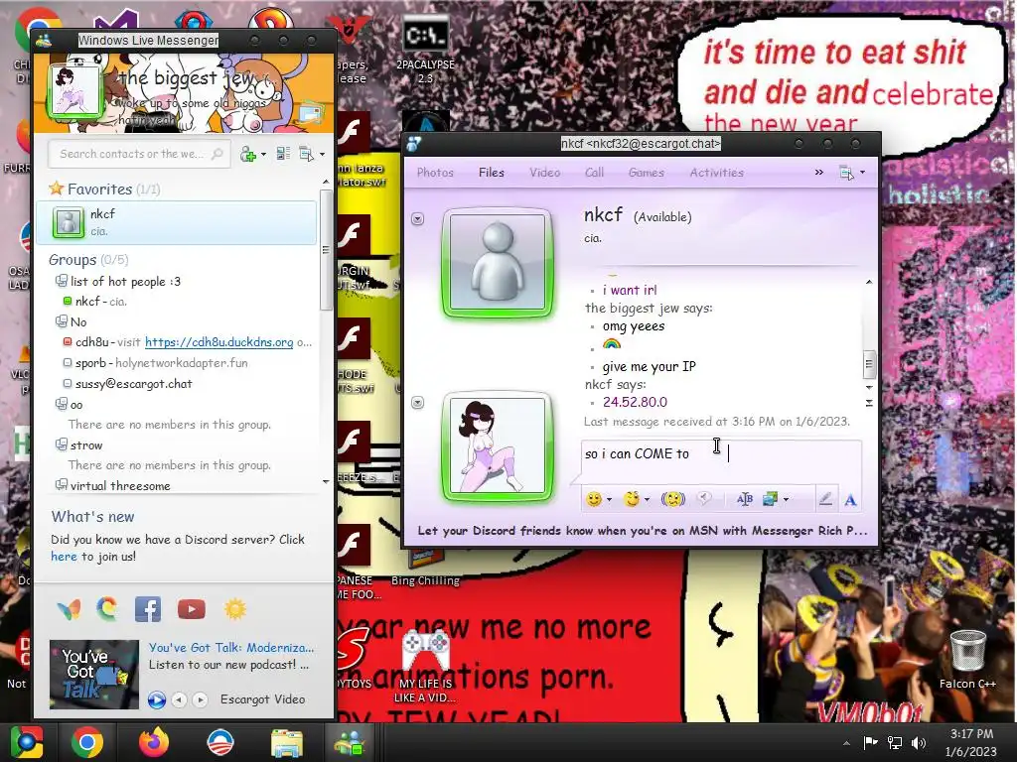Click the volume icon in system tray
This screenshot has width=1017, height=762.
[919, 742]
